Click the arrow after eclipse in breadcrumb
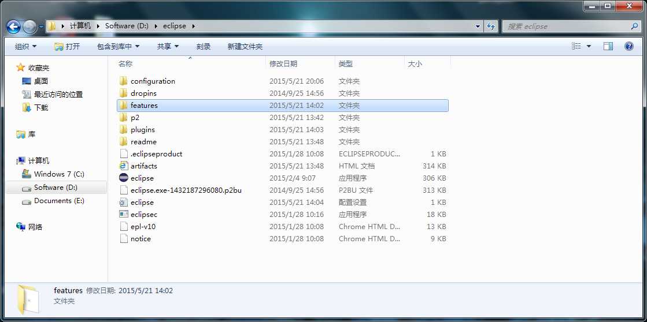Image resolution: width=647 pixels, height=322 pixels. click(x=193, y=26)
